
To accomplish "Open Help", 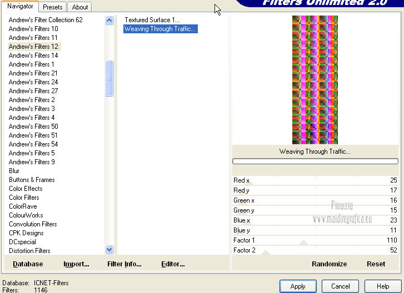I will click(x=383, y=286).
